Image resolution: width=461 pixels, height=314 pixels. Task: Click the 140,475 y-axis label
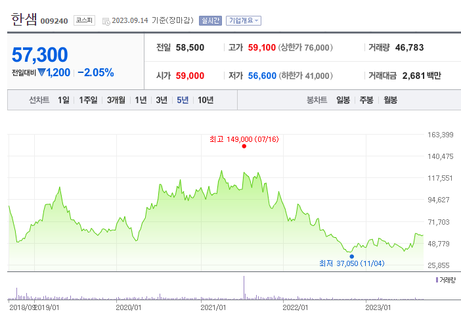pos(441,156)
